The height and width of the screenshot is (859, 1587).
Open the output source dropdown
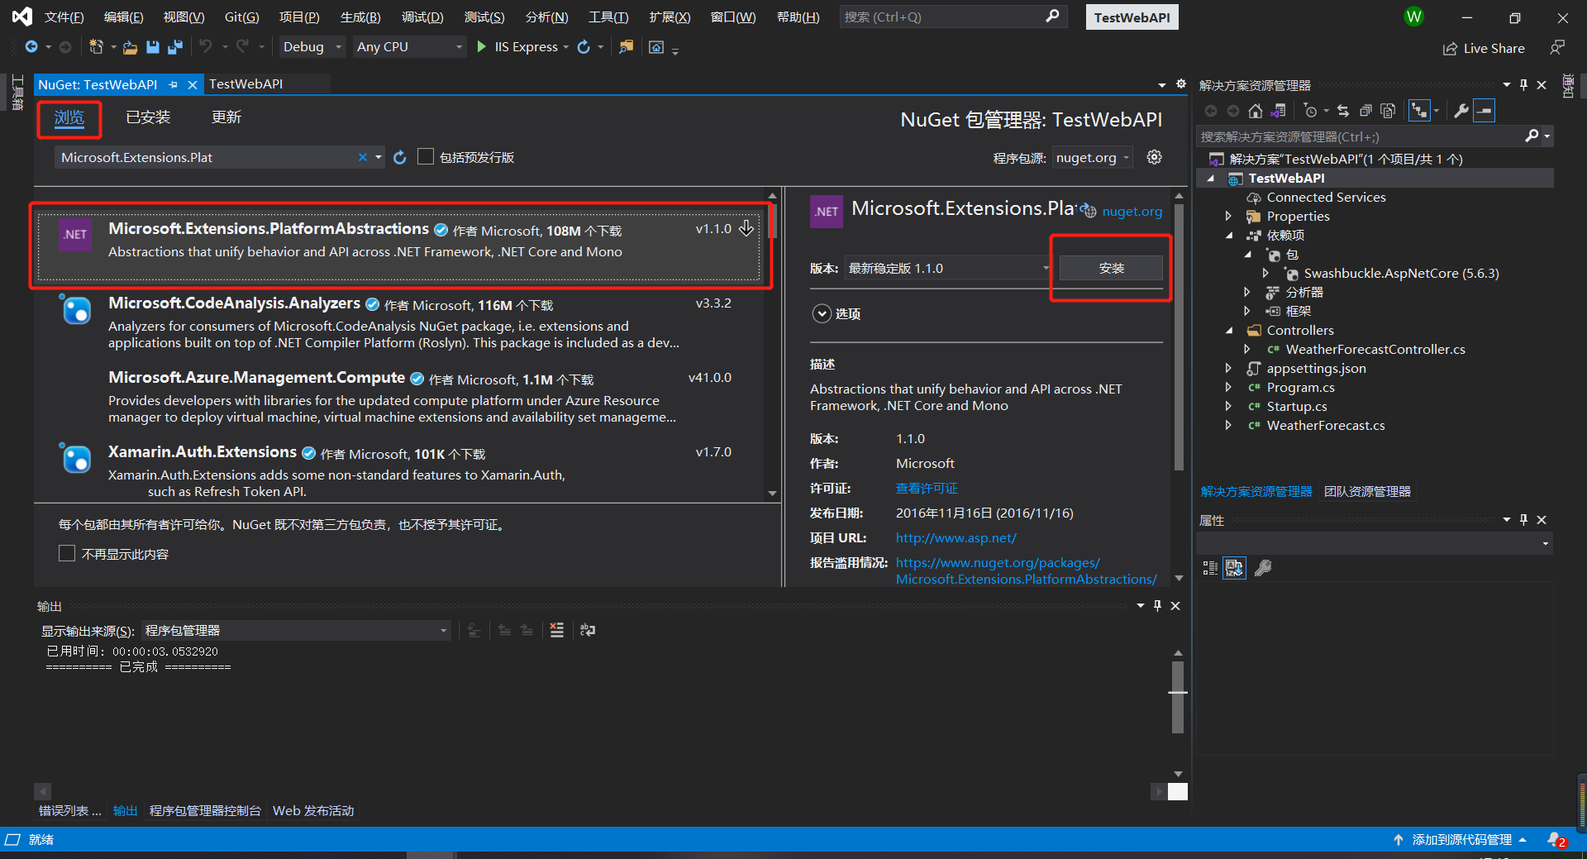coord(296,631)
